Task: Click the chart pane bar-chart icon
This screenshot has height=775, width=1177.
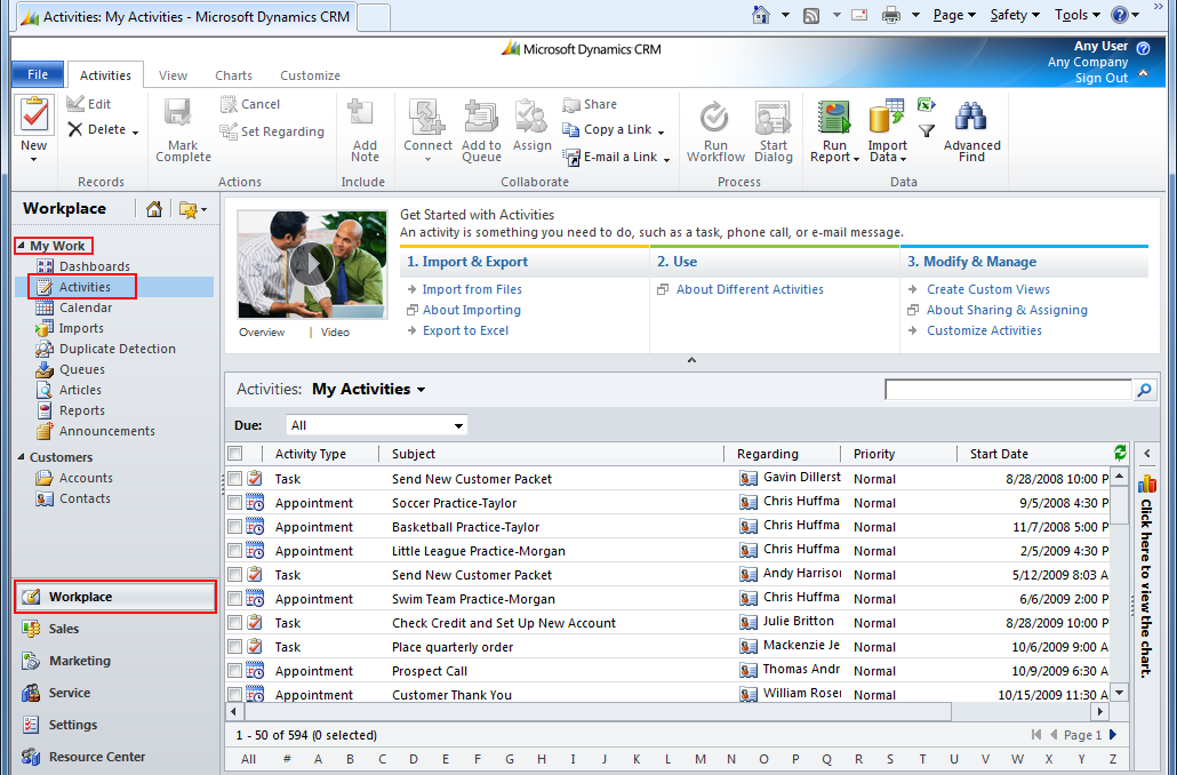Action: click(x=1147, y=484)
